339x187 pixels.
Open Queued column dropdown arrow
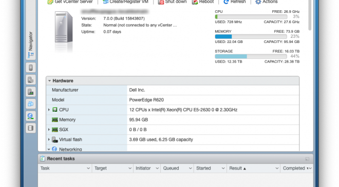click(x=190, y=168)
